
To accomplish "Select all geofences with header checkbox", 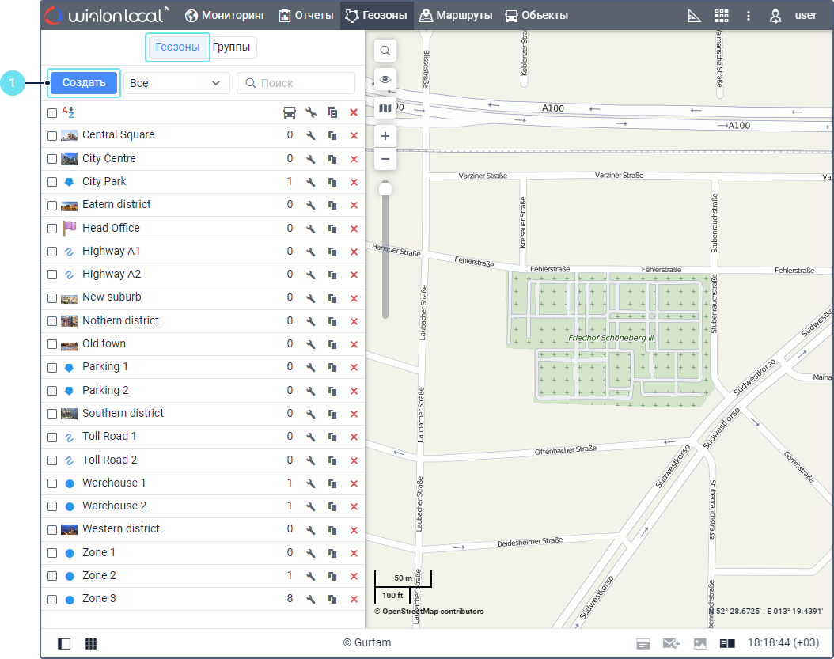I will click(52, 113).
